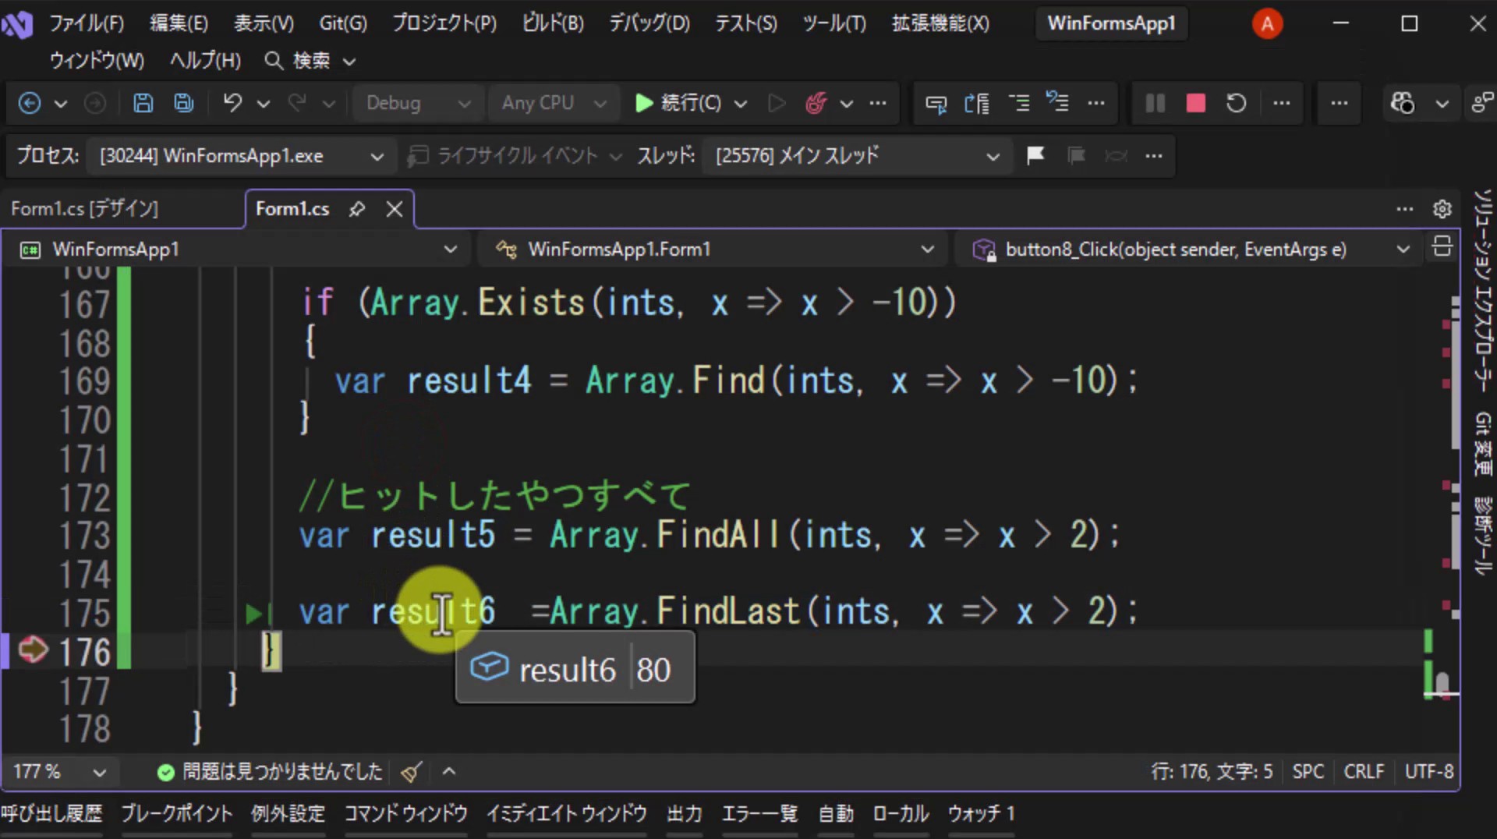Image resolution: width=1497 pixels, height=839 pixels.
Task: Click the code cleanup broom icon in the status bar
Action: [x=412, y=772]
